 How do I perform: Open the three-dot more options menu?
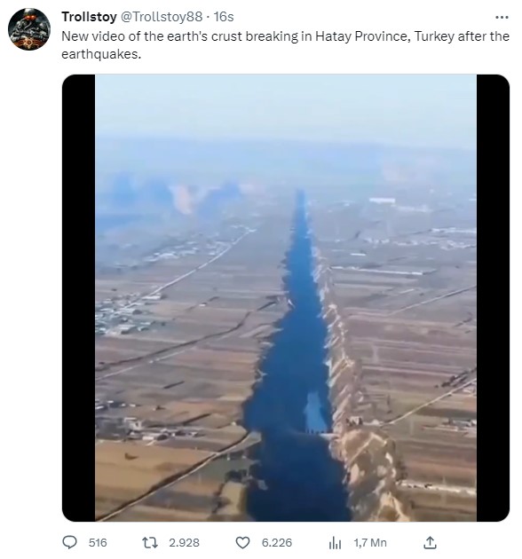click(x=502, y=17)
